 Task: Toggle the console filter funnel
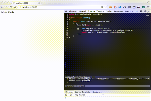71,95
